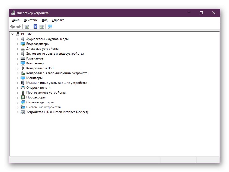Scan for hardware changes monitor icon
This screenshot has width=229, height=172.
click(x=50, y=27)
